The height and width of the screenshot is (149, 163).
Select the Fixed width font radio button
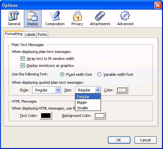[62, 74]
